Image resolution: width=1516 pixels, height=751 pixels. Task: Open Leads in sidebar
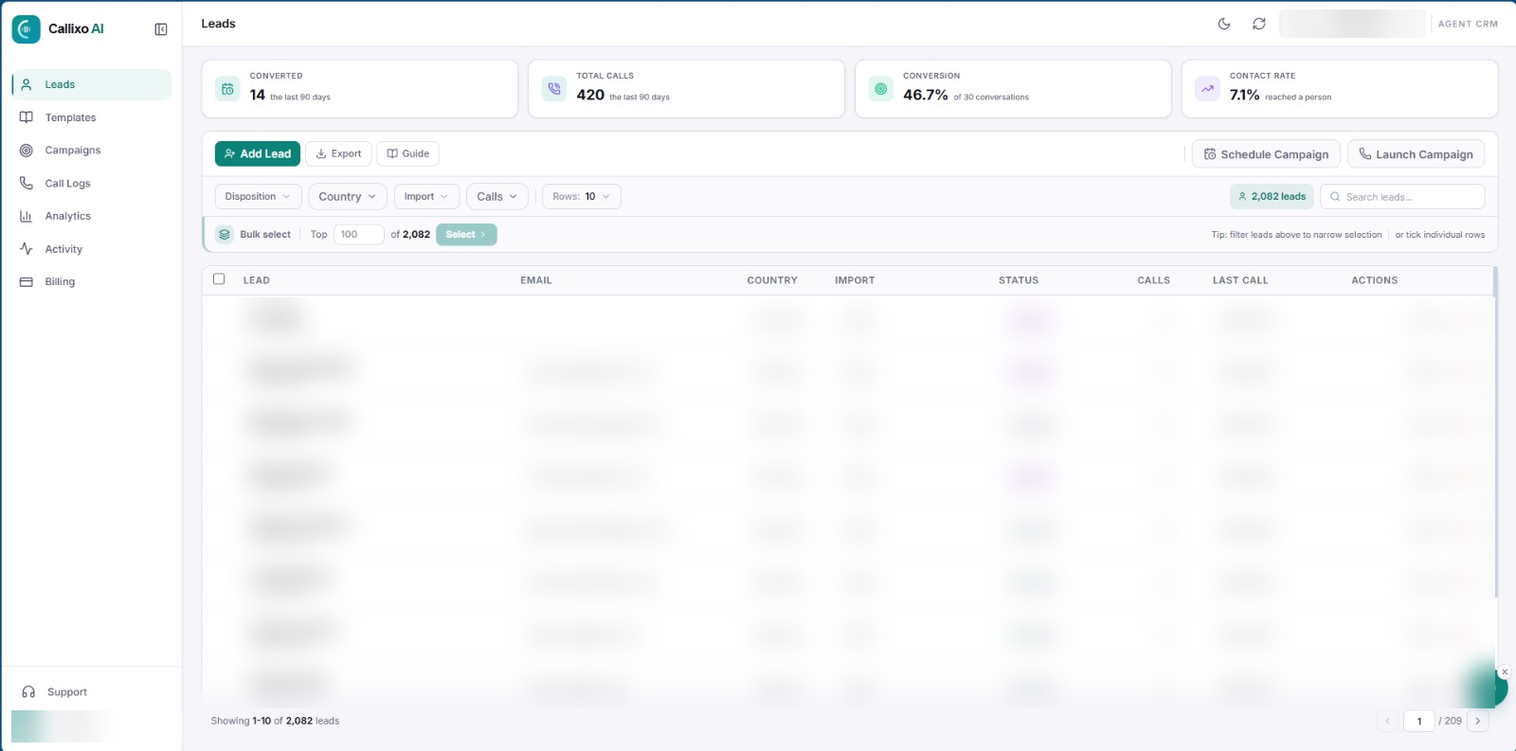(92, 84)
